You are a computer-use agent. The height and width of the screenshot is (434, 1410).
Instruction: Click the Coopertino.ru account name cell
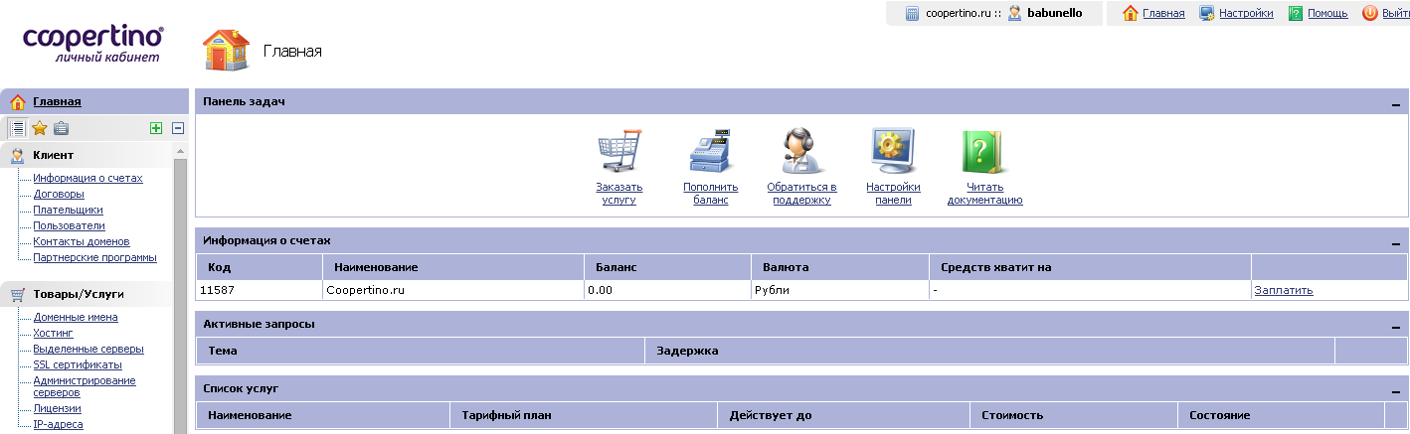click(x=453, y=290)
